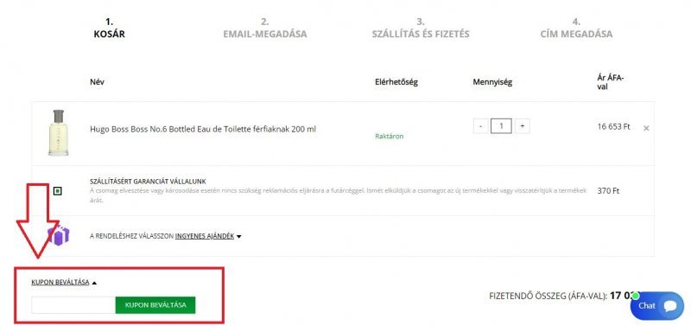This screenshot has height=326, width=691.
Task: Click the Szállításért garanciát vállalunk title
Action: click(x=148, y=182)
